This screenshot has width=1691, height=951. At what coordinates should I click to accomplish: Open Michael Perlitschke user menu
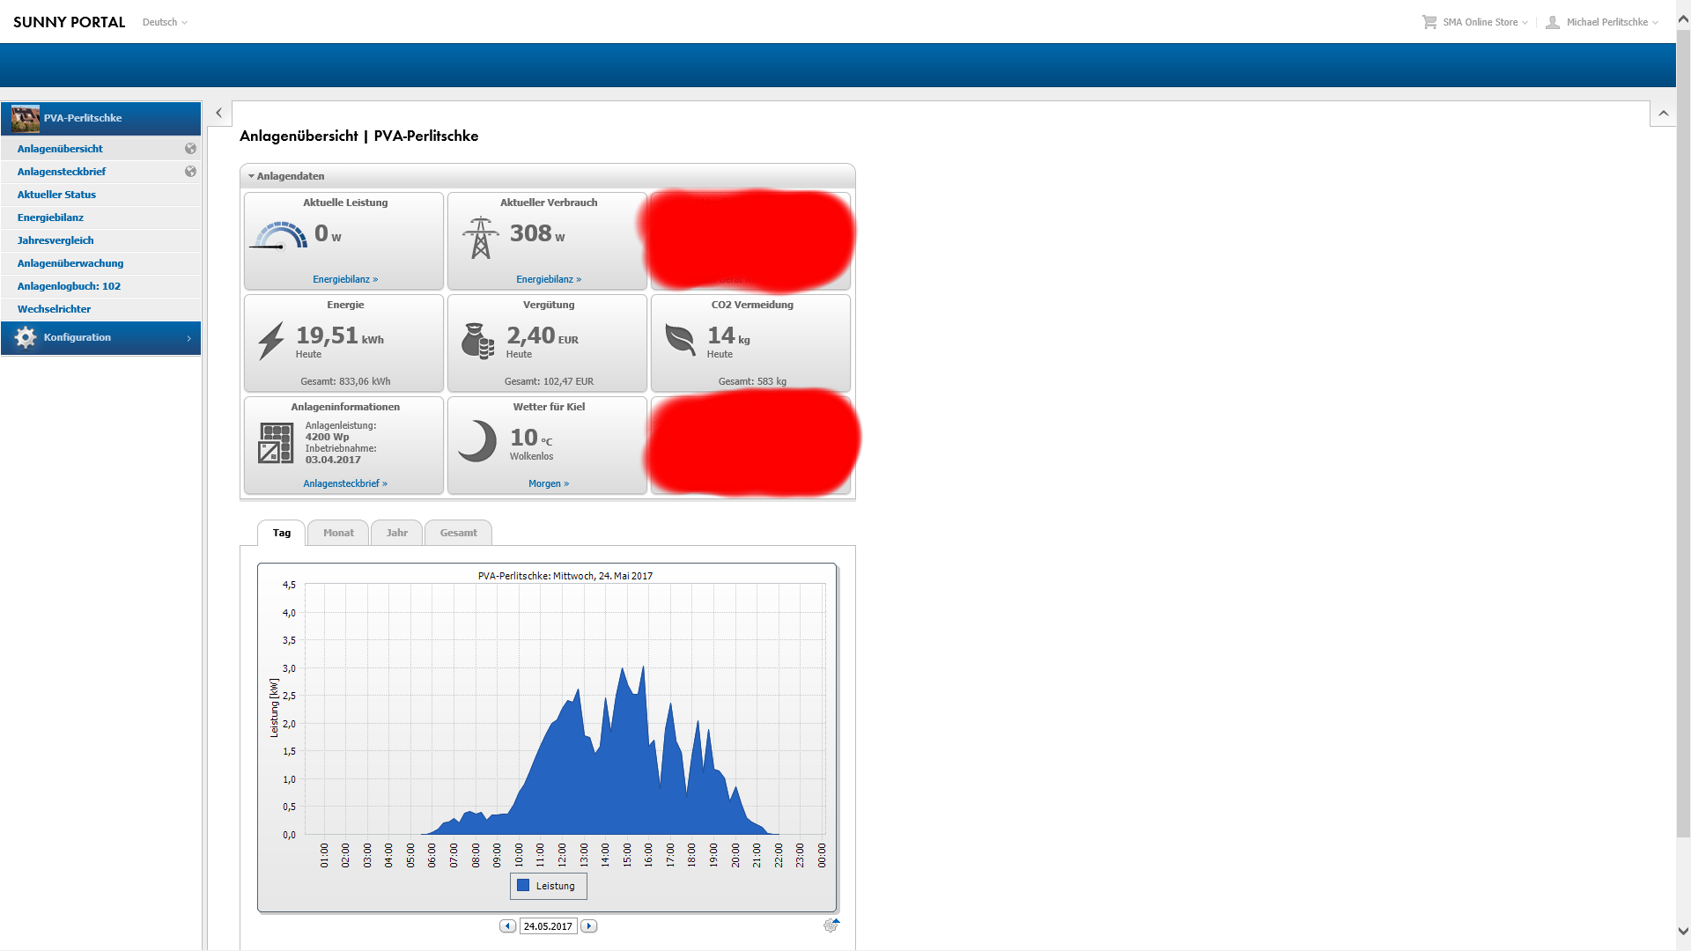1606,22
